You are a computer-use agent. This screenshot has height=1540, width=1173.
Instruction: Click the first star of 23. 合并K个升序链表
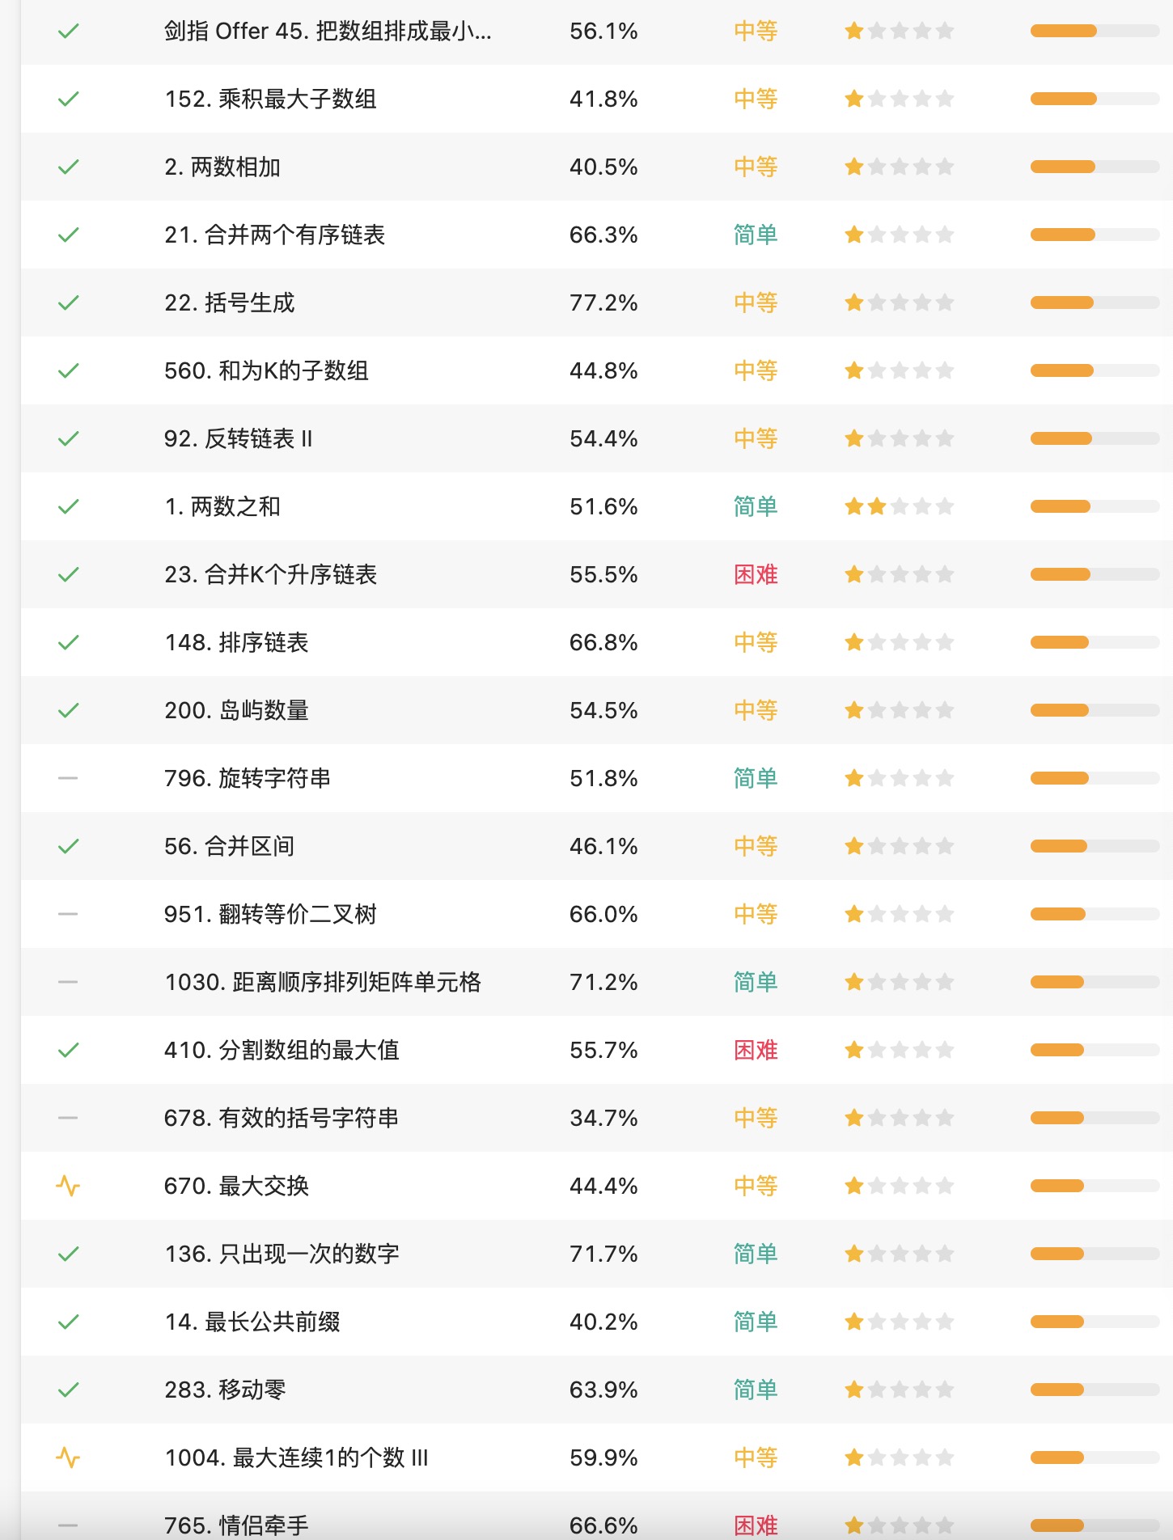coord(854,575)
